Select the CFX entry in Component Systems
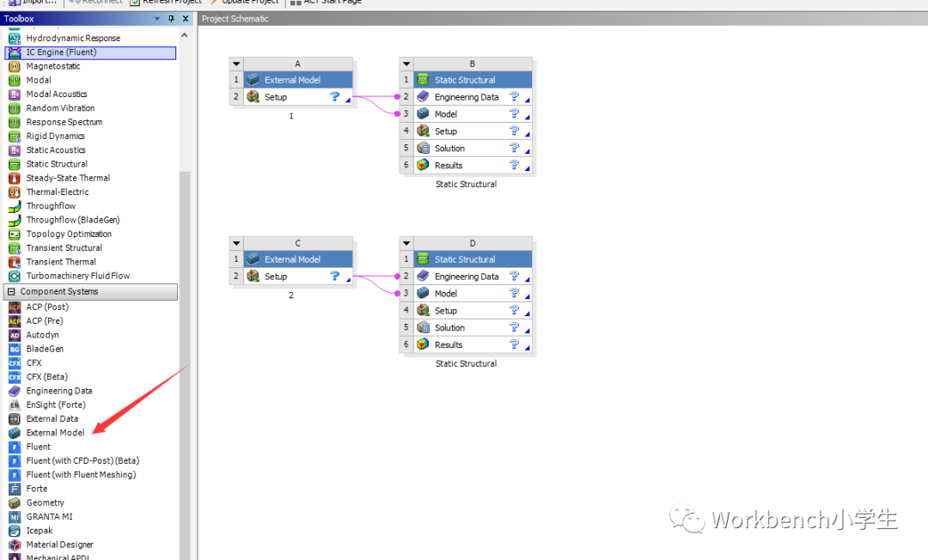The height and width of the screenshot is (560, 928). click(x=34, y=363)
